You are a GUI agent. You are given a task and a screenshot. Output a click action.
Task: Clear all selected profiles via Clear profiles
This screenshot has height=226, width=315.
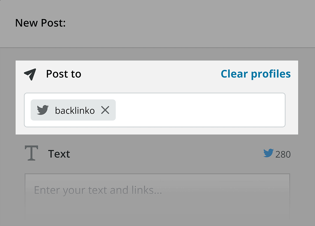click(256, 74)
